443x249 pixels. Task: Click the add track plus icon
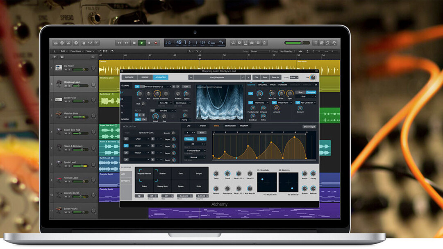click(x=55, y=57)
